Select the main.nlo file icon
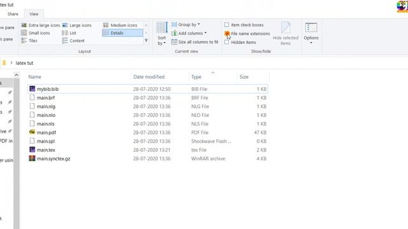The width and height of the screenshot is (408, 229). (x=32, y=115)
